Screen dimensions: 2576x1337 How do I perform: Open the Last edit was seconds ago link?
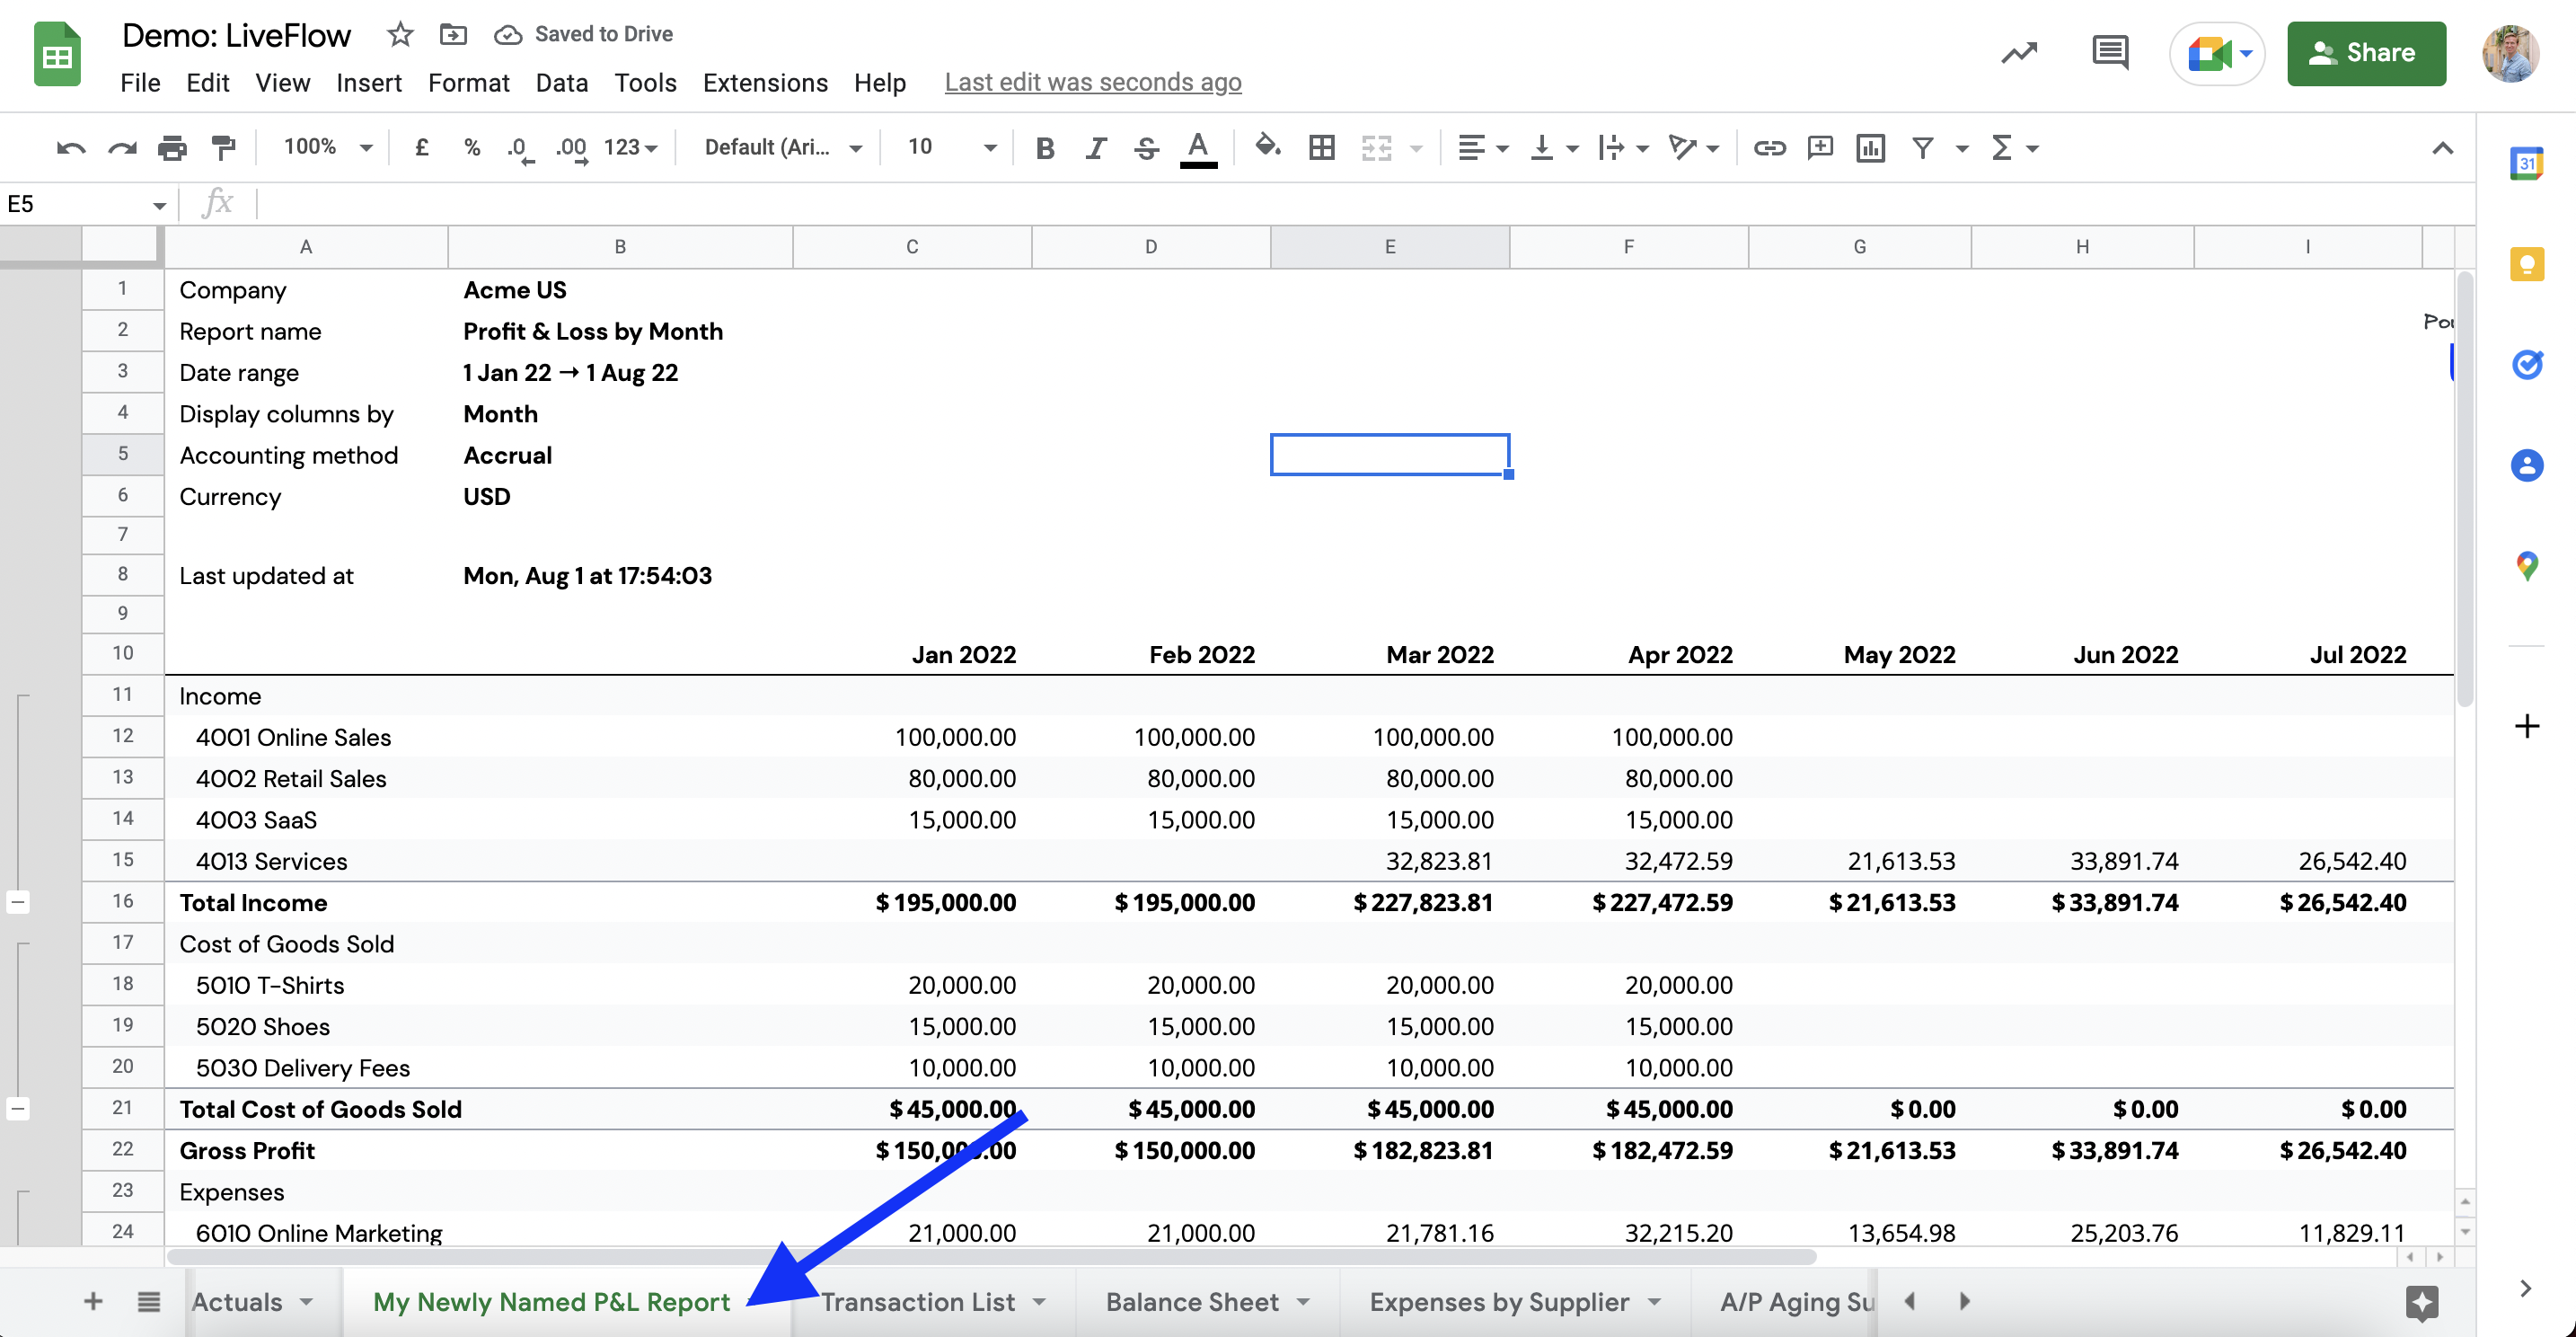click(x=1093, y=82)
